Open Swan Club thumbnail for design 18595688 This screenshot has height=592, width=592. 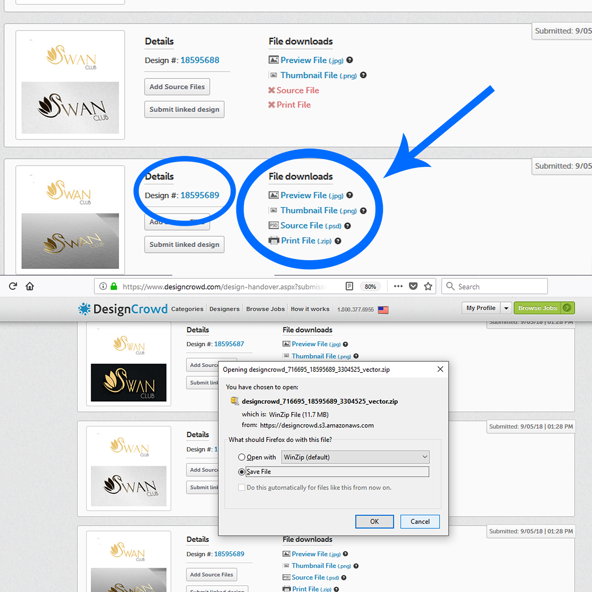click(70, 85)
